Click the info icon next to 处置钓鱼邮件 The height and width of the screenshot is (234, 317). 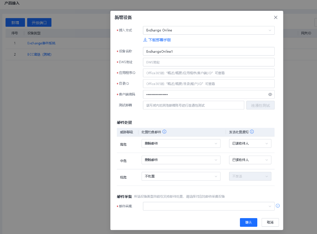(x=164, y=132)
